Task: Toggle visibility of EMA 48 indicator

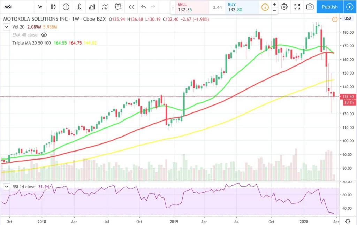Action: (44, 35)
